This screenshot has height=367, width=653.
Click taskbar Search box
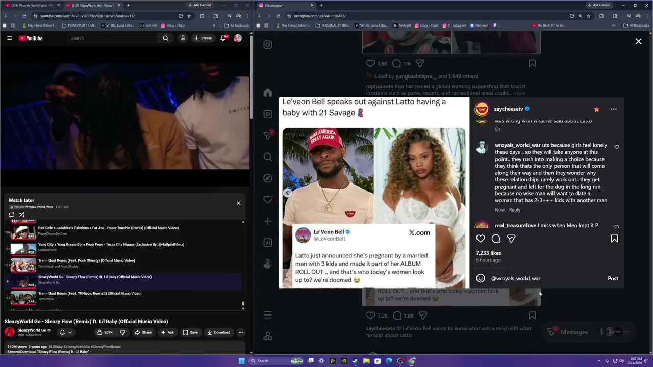click(x=275, y=361)
